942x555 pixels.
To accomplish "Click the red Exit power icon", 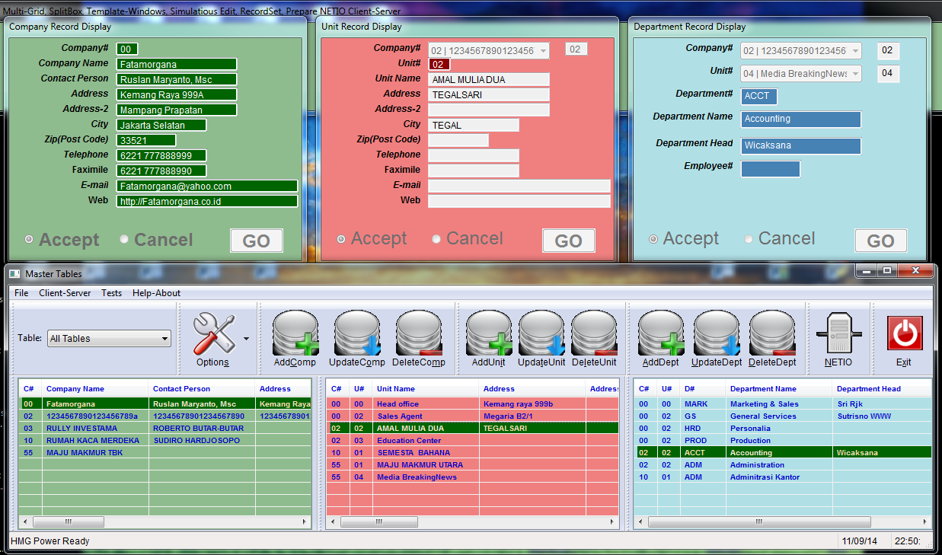I will point(904,333).
